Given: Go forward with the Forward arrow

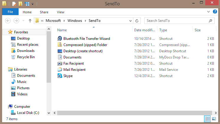Looking at the screenshot, I should click(x=16, y=21).
